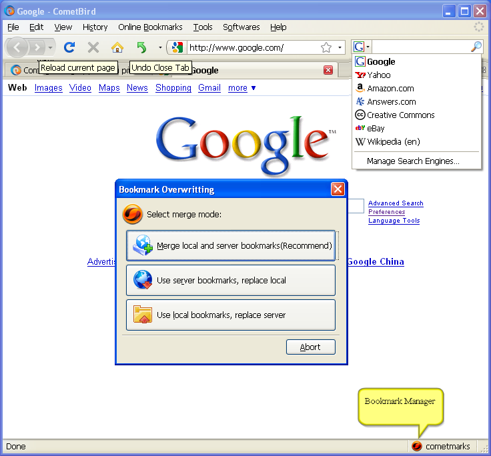Select Wikipedia (en) search engine
Screen dimensions: 491x456
click(416, 142)
